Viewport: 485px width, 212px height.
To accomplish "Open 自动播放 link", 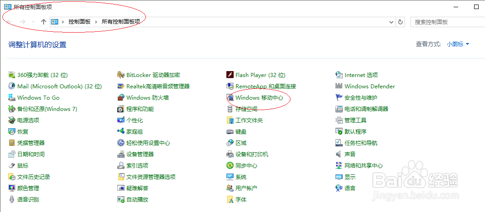I will click(137, 199).
